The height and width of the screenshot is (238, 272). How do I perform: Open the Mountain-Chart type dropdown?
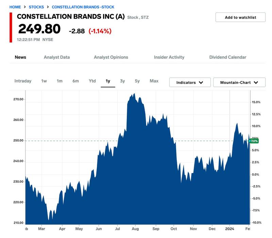[239, 83]
